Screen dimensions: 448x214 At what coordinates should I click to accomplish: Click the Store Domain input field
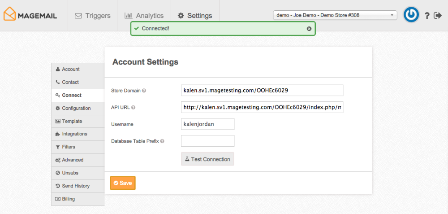tap(262, 90)
